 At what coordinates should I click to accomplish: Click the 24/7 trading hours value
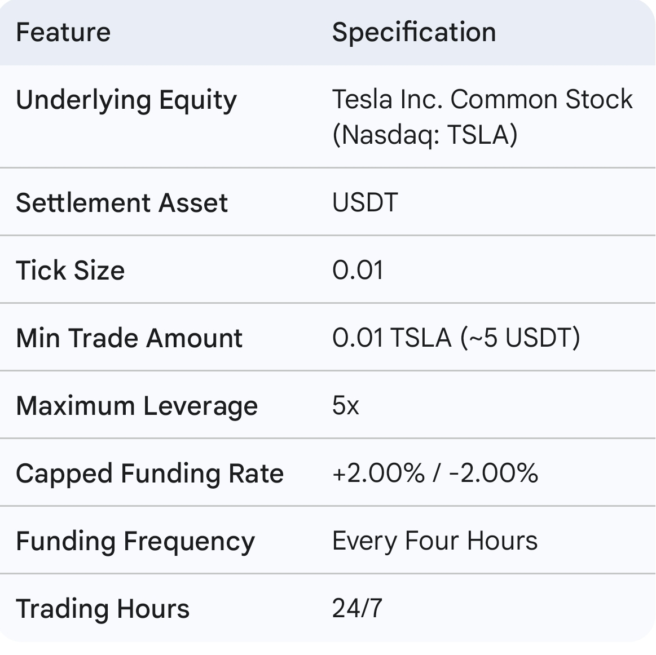click(357, 608)
